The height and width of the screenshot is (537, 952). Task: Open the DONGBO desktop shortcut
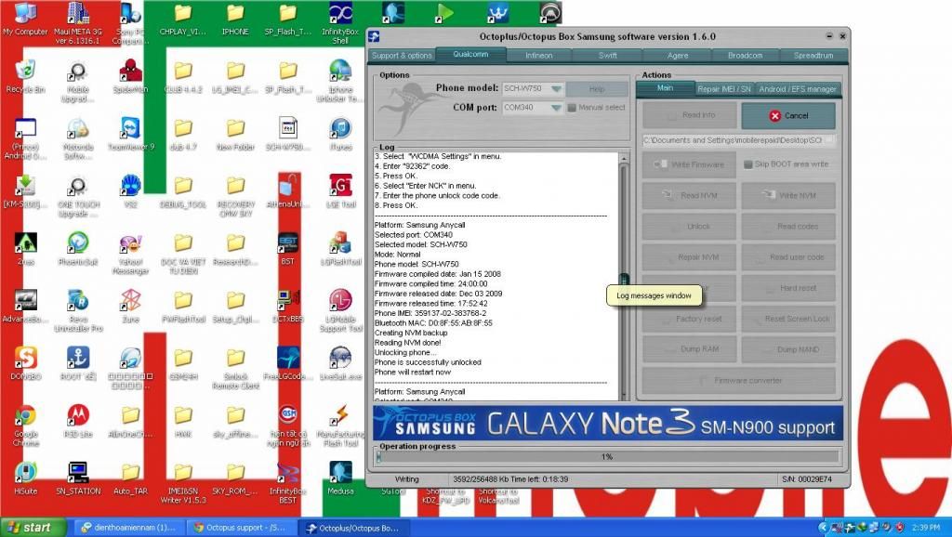(x=25, y=363)
